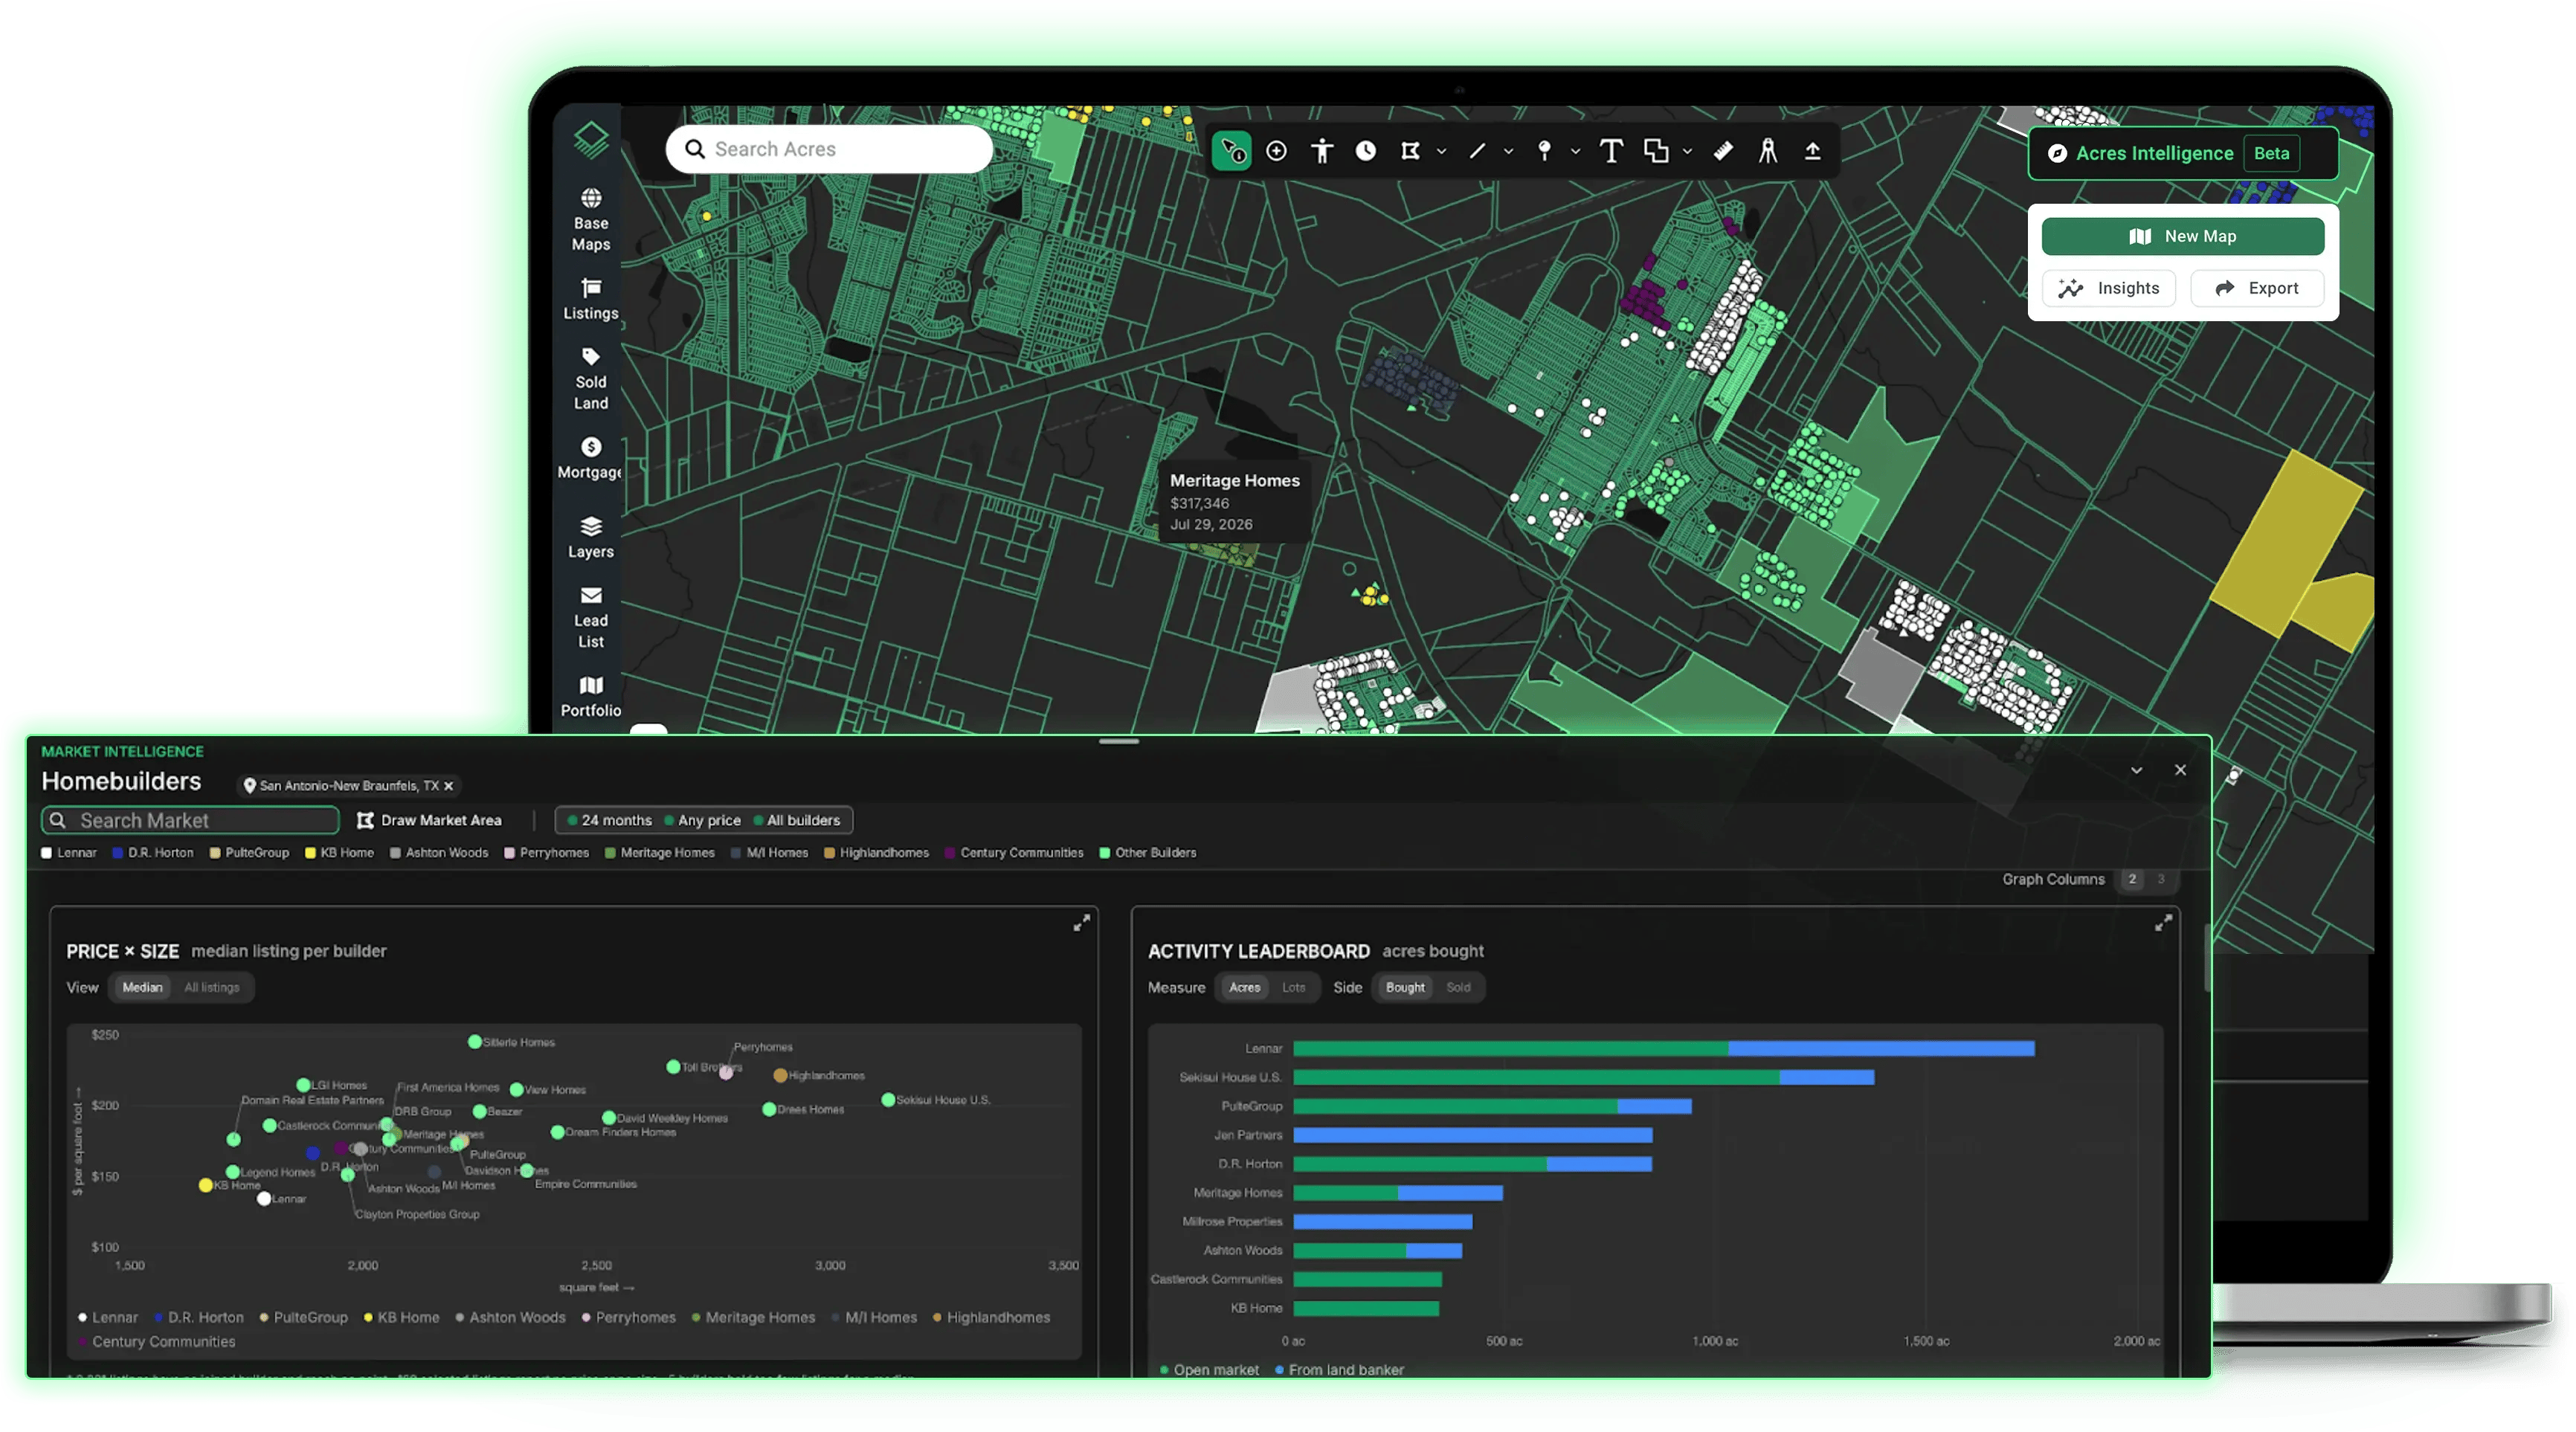Open the Any price filter
This screenshot has height=1432, width=2576.
702,821
